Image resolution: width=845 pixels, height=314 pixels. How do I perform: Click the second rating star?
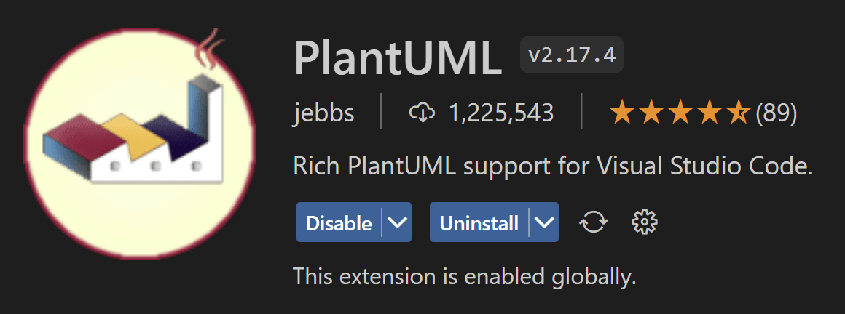point(651,113)
